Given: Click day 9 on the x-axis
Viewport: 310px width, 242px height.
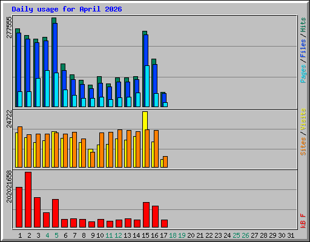Looking at the screenshot, I should pos(93,235).
